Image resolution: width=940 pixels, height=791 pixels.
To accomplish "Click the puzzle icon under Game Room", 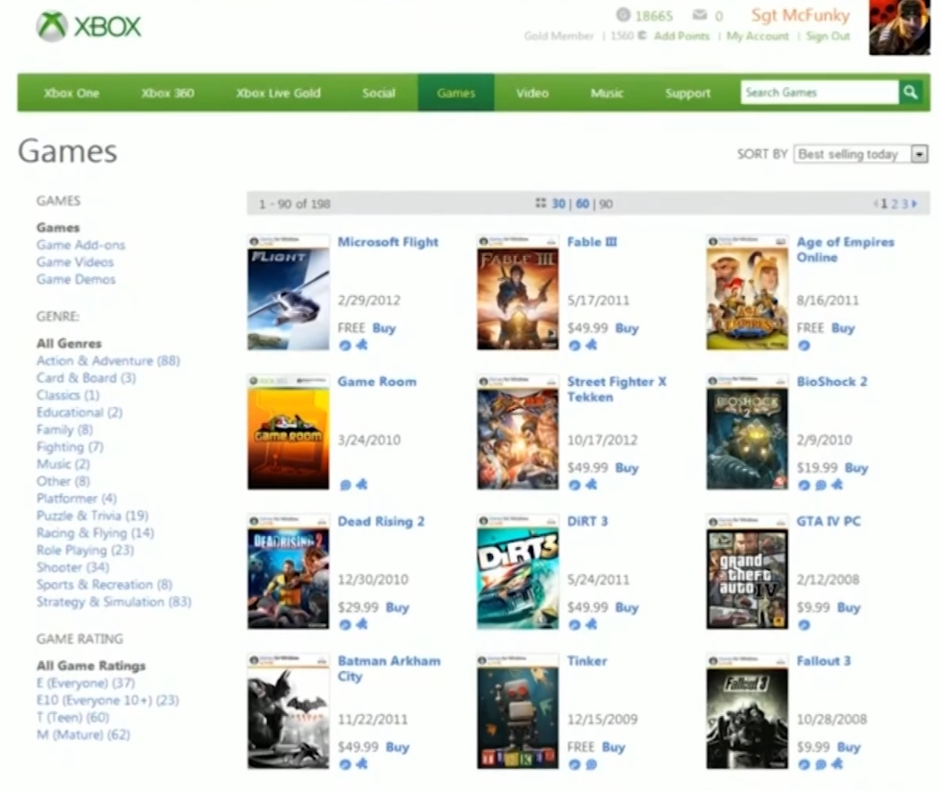I will [x=362, y=484].
